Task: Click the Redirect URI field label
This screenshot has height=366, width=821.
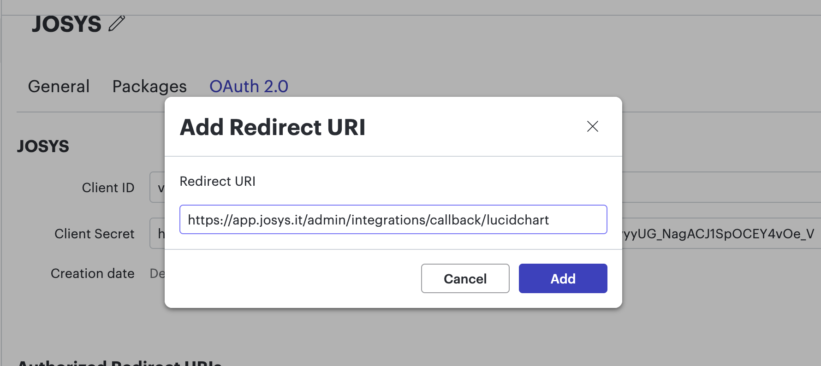Action: 217,181
